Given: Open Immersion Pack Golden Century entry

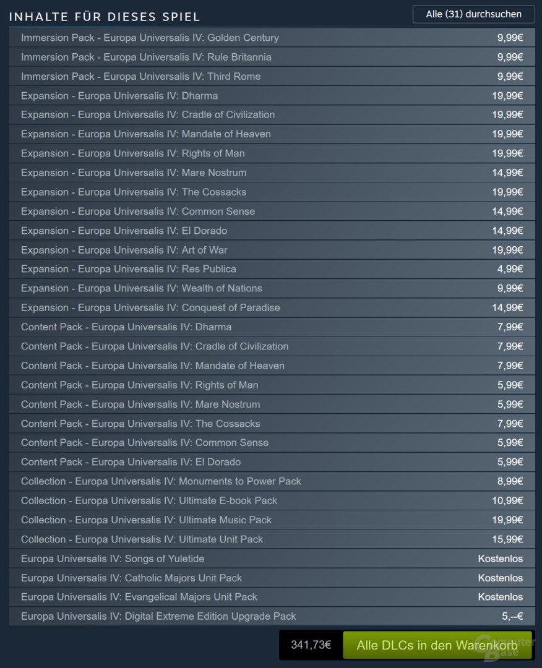Looking at the screenshot, I should [x=272, y=38].
